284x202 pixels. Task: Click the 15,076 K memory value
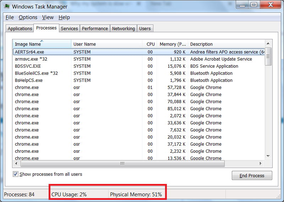tap(176, 66)
